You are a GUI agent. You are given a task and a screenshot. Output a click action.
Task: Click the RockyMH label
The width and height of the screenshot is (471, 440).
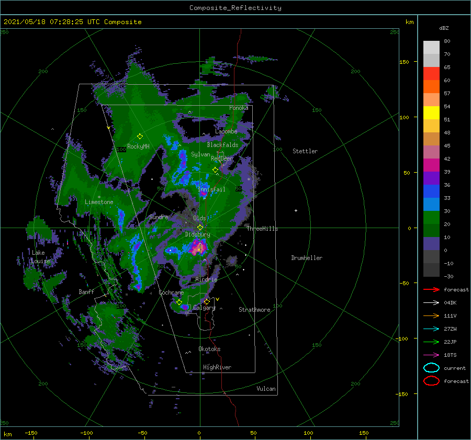pyautogui.click(x=138, y=146)
